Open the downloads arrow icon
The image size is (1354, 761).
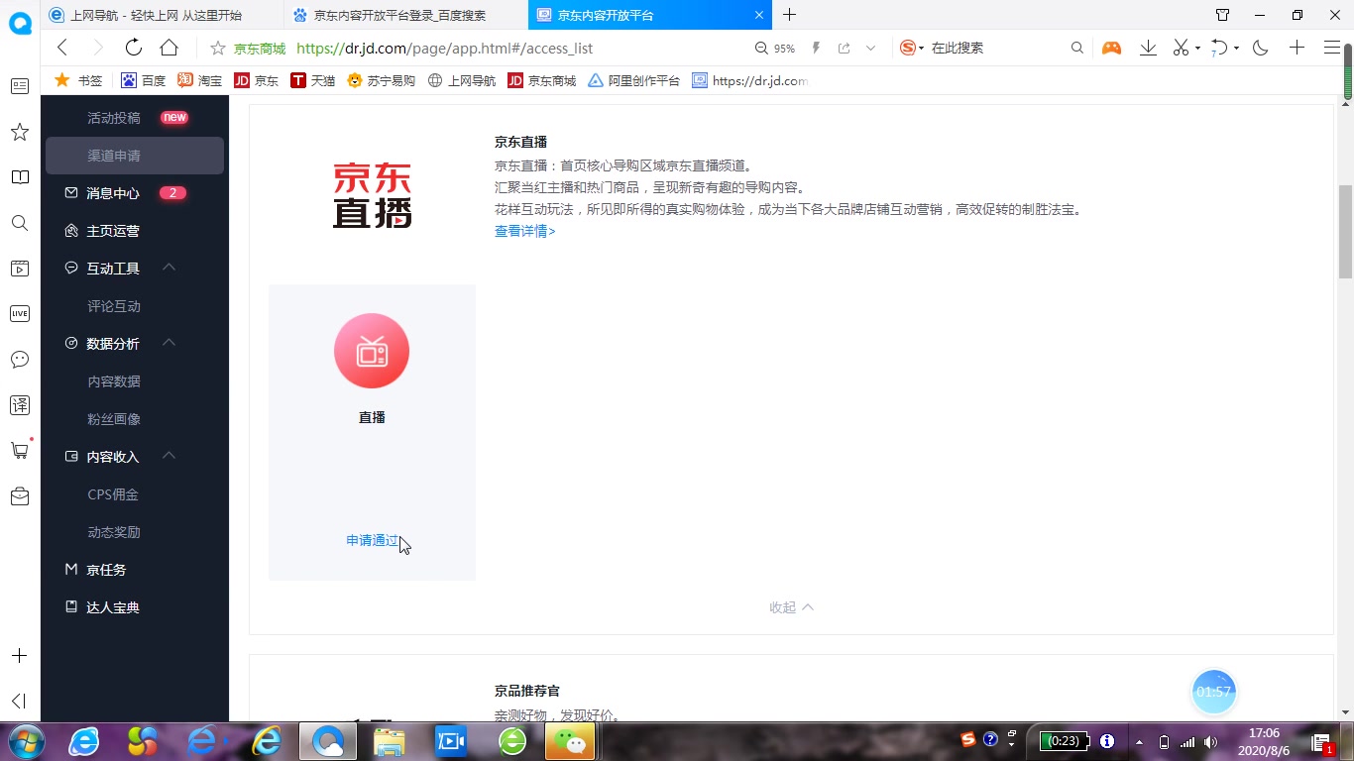click(x=1148, y=48)
